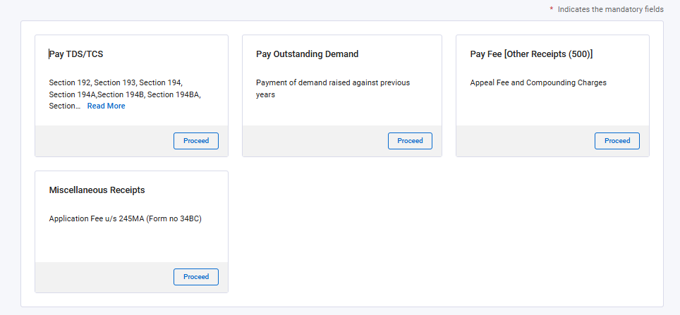Click the grey footer area of Pay TDS/TCS card
This screenshot has height=315, width=680.
point(99,141)
